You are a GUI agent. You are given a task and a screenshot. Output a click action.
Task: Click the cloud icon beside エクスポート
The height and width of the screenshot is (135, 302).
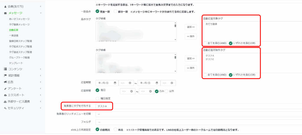coord(5,95)
